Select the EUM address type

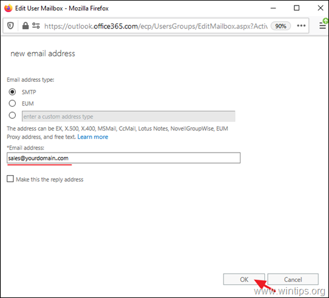pyautogui.click(x=12, y=104)
